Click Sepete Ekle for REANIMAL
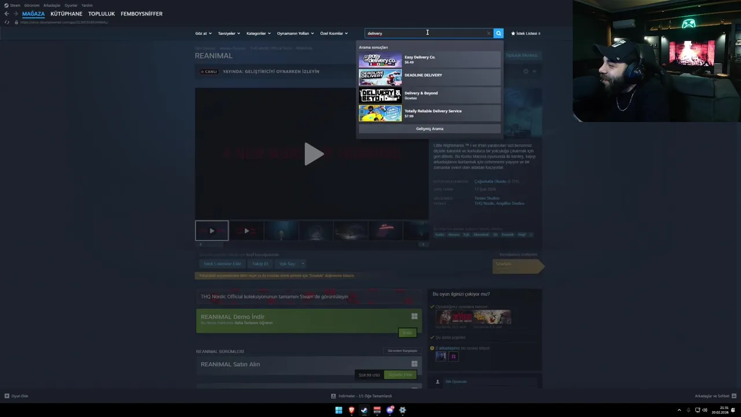The width and height of the screenshot is (741, 417). point(400,375)
